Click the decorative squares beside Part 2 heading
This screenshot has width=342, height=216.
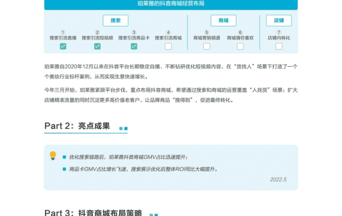click(124, 128)
